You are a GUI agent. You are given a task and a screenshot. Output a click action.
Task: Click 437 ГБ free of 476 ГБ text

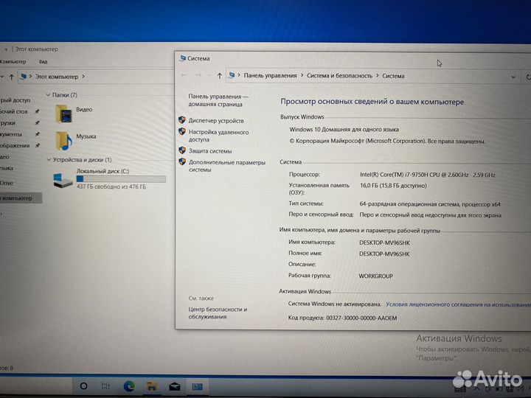pyautogui.click(x=111, y=186)
